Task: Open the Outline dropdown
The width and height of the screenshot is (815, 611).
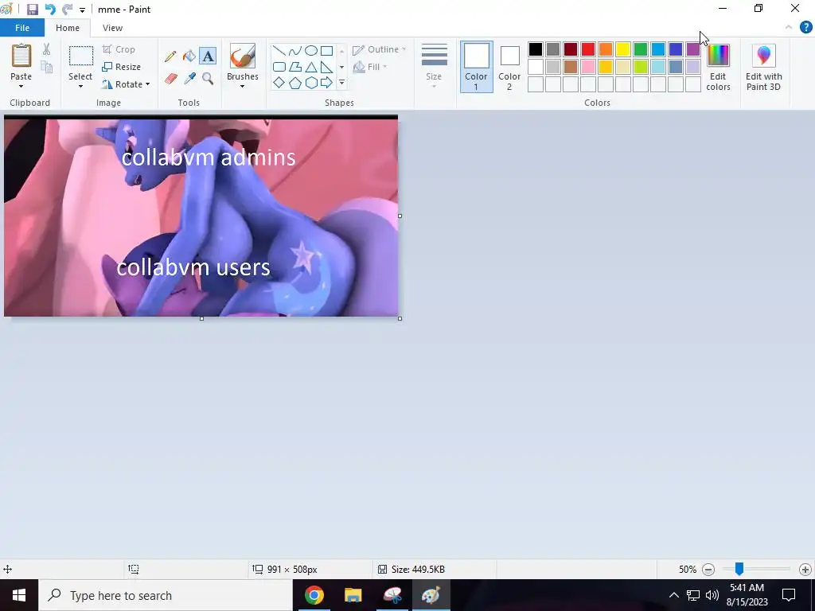Action: [380, 49]
